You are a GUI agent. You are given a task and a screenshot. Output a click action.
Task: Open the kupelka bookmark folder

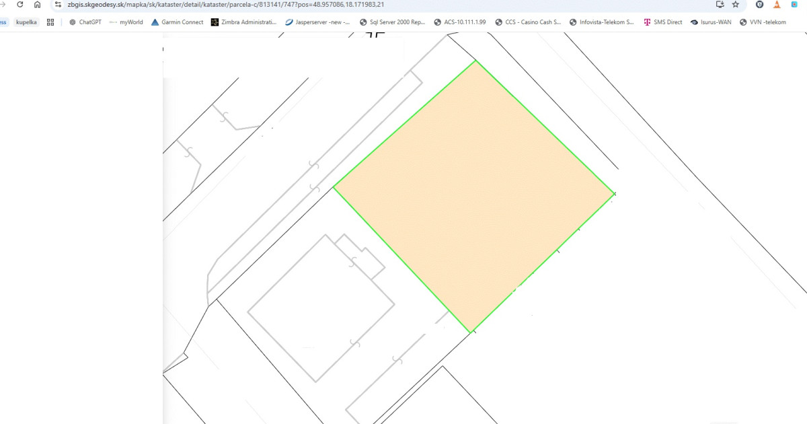coord(26,22)
